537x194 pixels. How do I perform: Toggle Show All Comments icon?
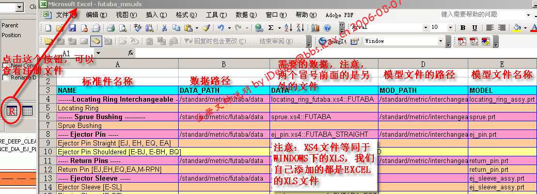pyautogui.click(x=96, y=41)
